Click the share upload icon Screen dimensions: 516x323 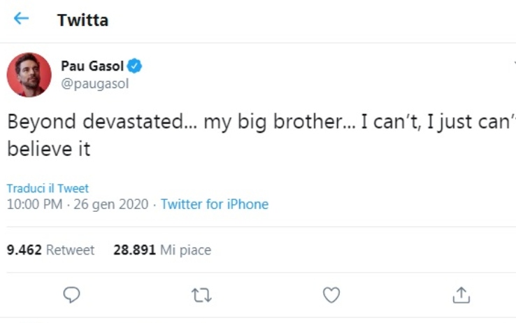[x=461, y=296]
